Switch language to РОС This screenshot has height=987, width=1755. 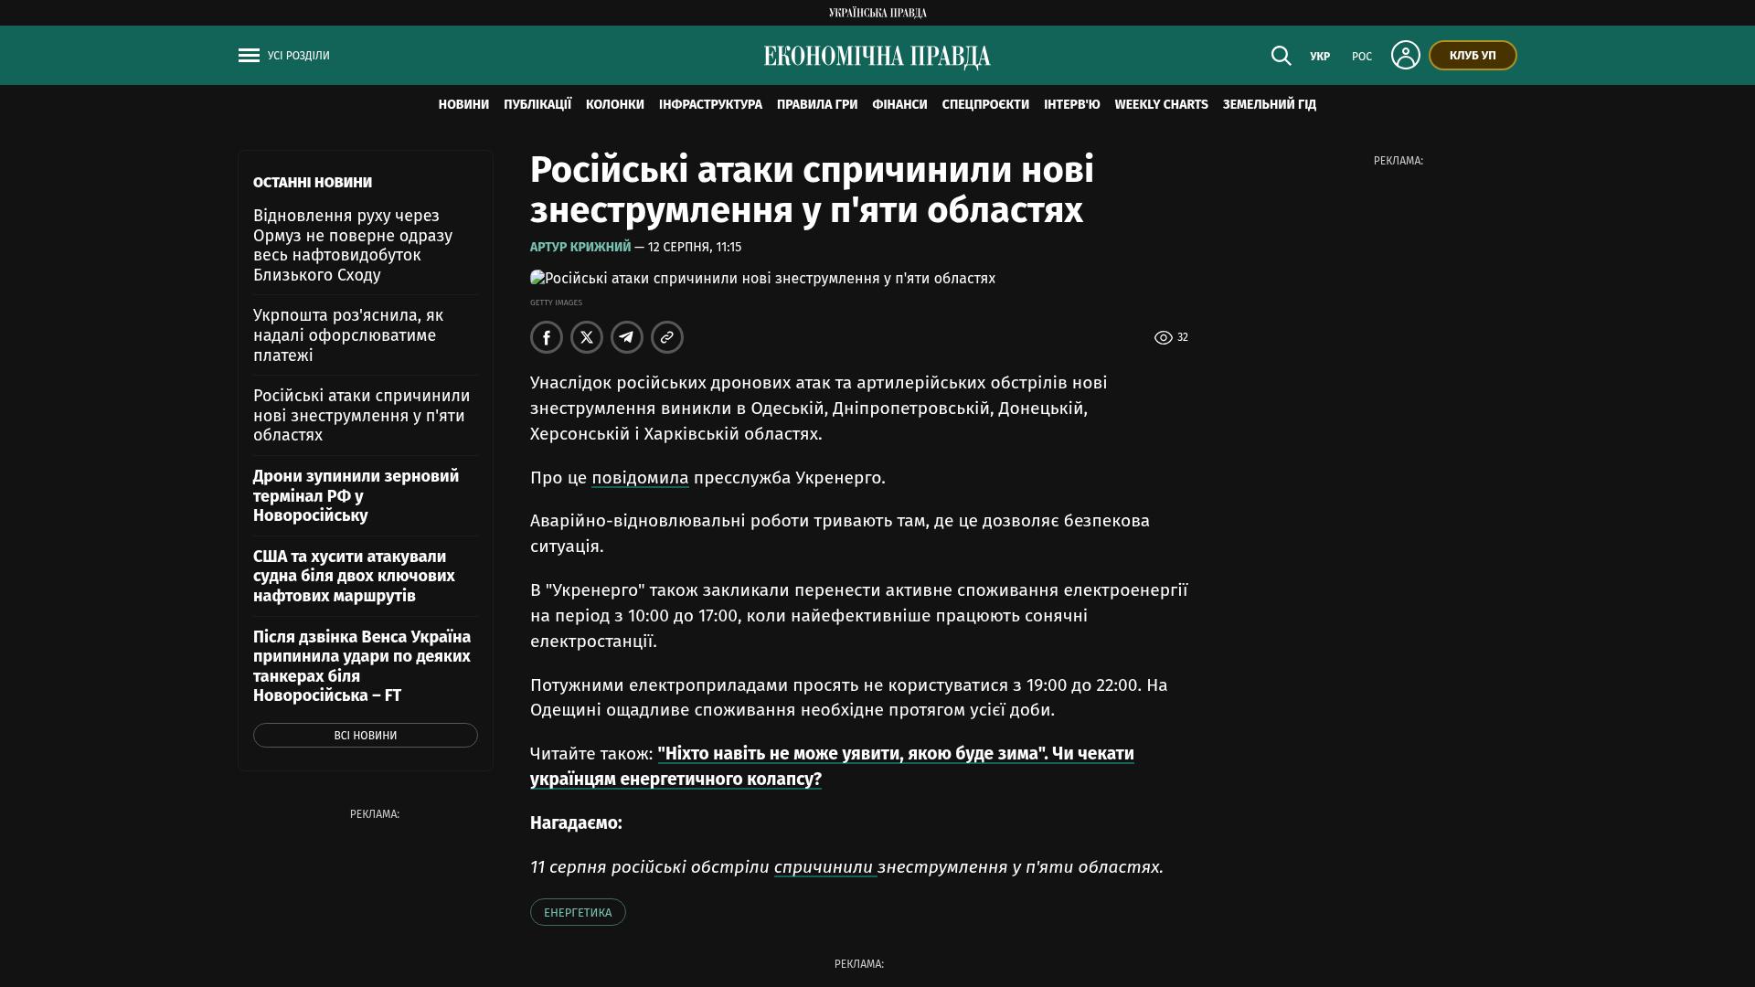coord(1362,57)
